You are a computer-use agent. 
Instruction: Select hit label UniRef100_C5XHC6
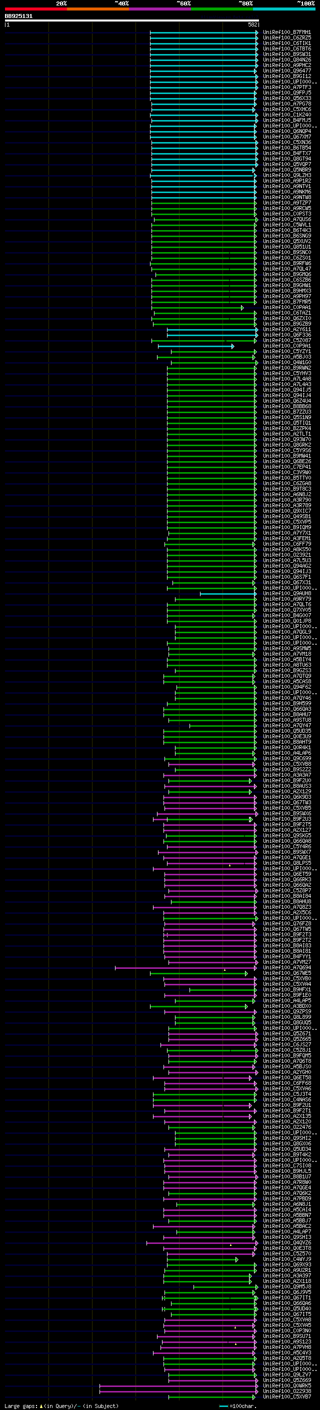pyautogui.click(x=286, y=110)
